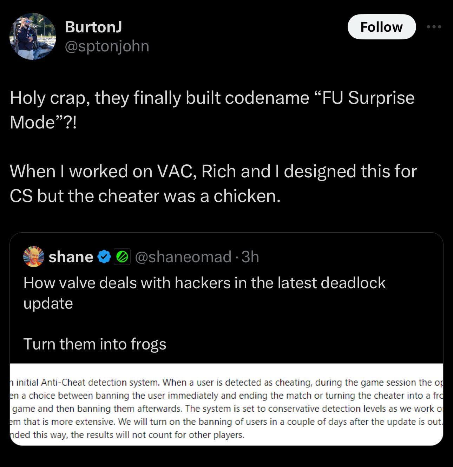Click the line reading Turn them into frogs

coord(95,344)
